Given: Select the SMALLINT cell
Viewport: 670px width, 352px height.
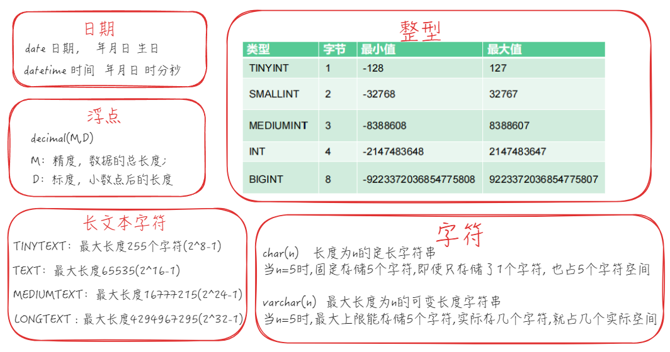Looking at the screenshot, I should (x=280, y=94).
